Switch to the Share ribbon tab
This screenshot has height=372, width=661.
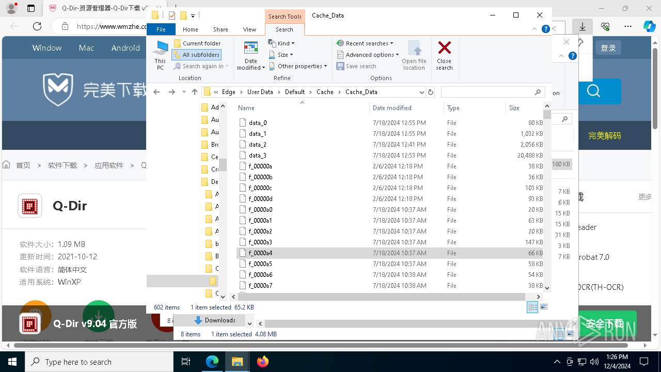point(221,29)
